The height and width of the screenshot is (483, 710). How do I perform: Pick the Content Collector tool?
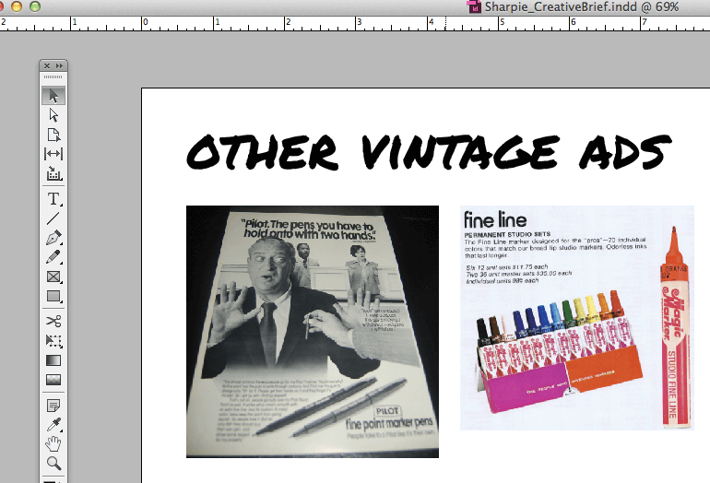pos(53,173)
